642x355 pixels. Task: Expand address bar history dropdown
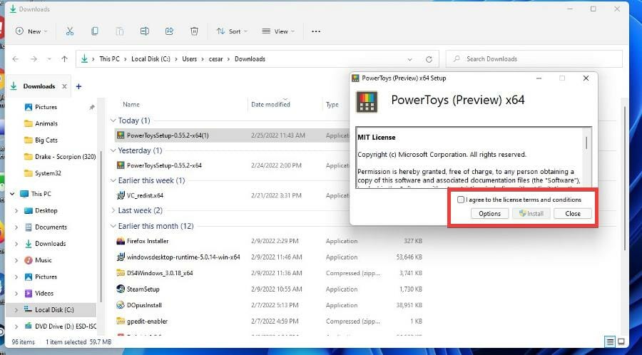(x=410, y=59)
